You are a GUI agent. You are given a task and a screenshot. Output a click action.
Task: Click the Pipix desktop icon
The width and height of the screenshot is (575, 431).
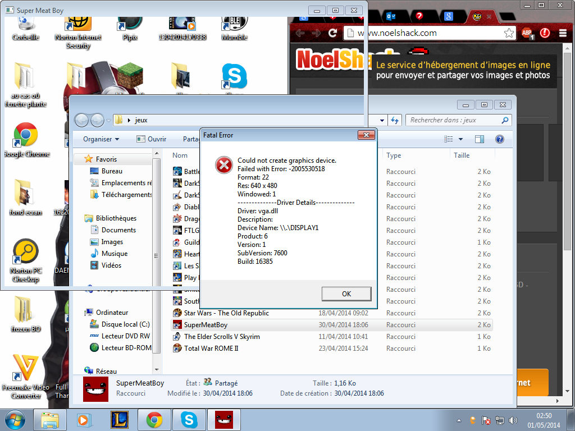point(130,29)
